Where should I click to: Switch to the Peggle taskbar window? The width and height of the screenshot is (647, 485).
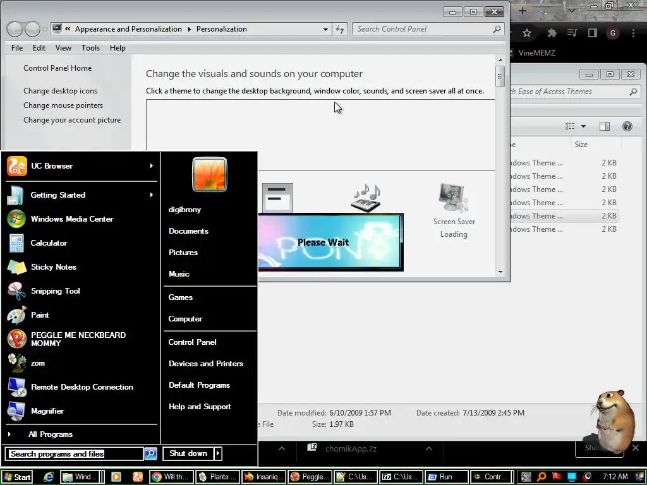(x=310, y=477)
